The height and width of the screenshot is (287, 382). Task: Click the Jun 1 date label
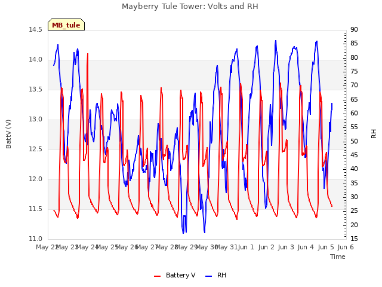point(246,247)
